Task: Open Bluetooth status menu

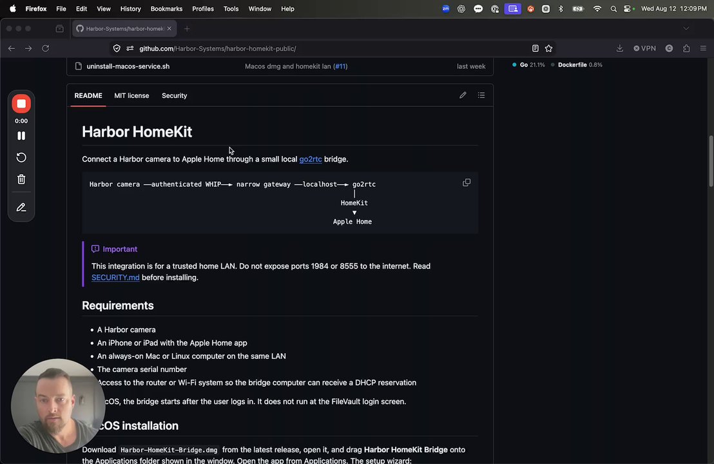Action: pyautogui.click(x=561, y=8)
